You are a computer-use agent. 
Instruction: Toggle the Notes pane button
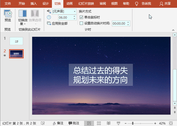(58, 123)
